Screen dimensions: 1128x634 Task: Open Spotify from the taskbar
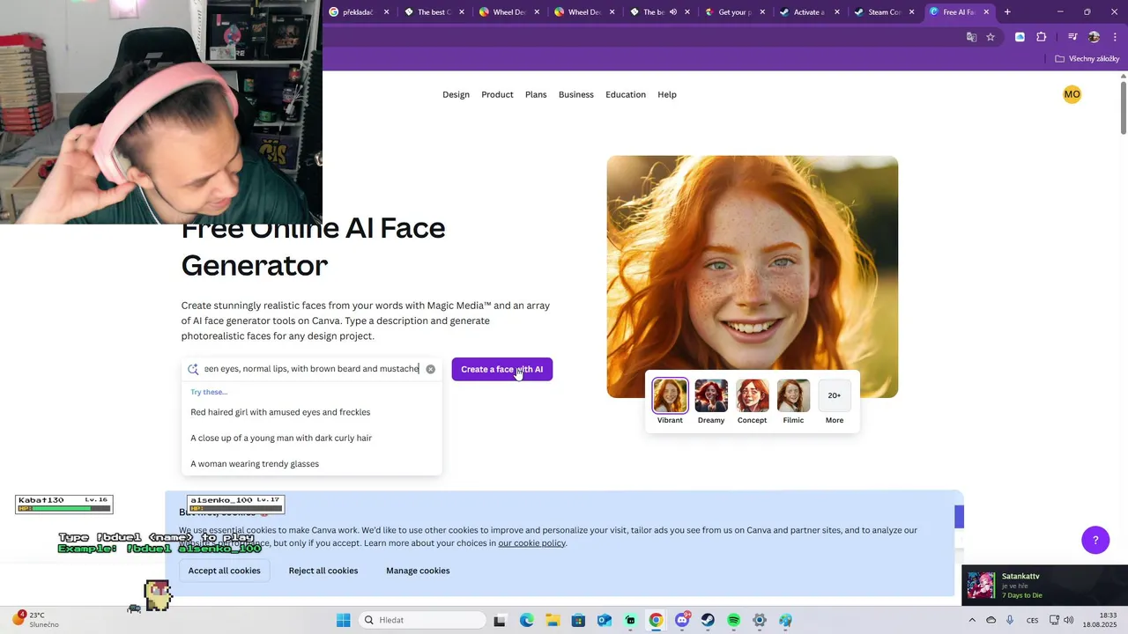(x=734, y=620)
